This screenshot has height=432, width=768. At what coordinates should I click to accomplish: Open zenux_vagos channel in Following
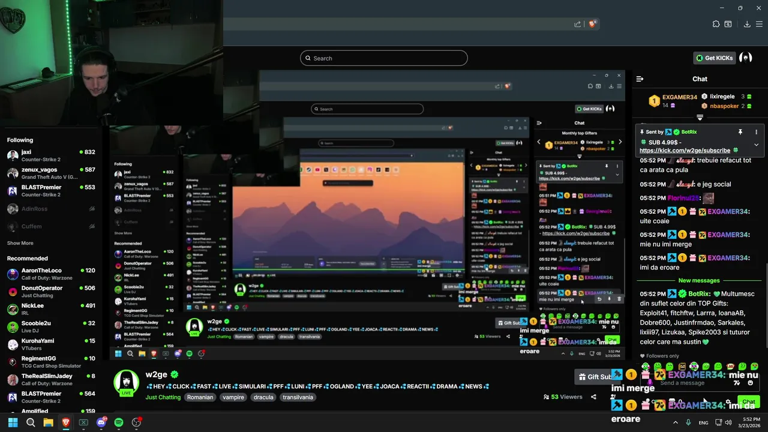click(x=51, y=173)
